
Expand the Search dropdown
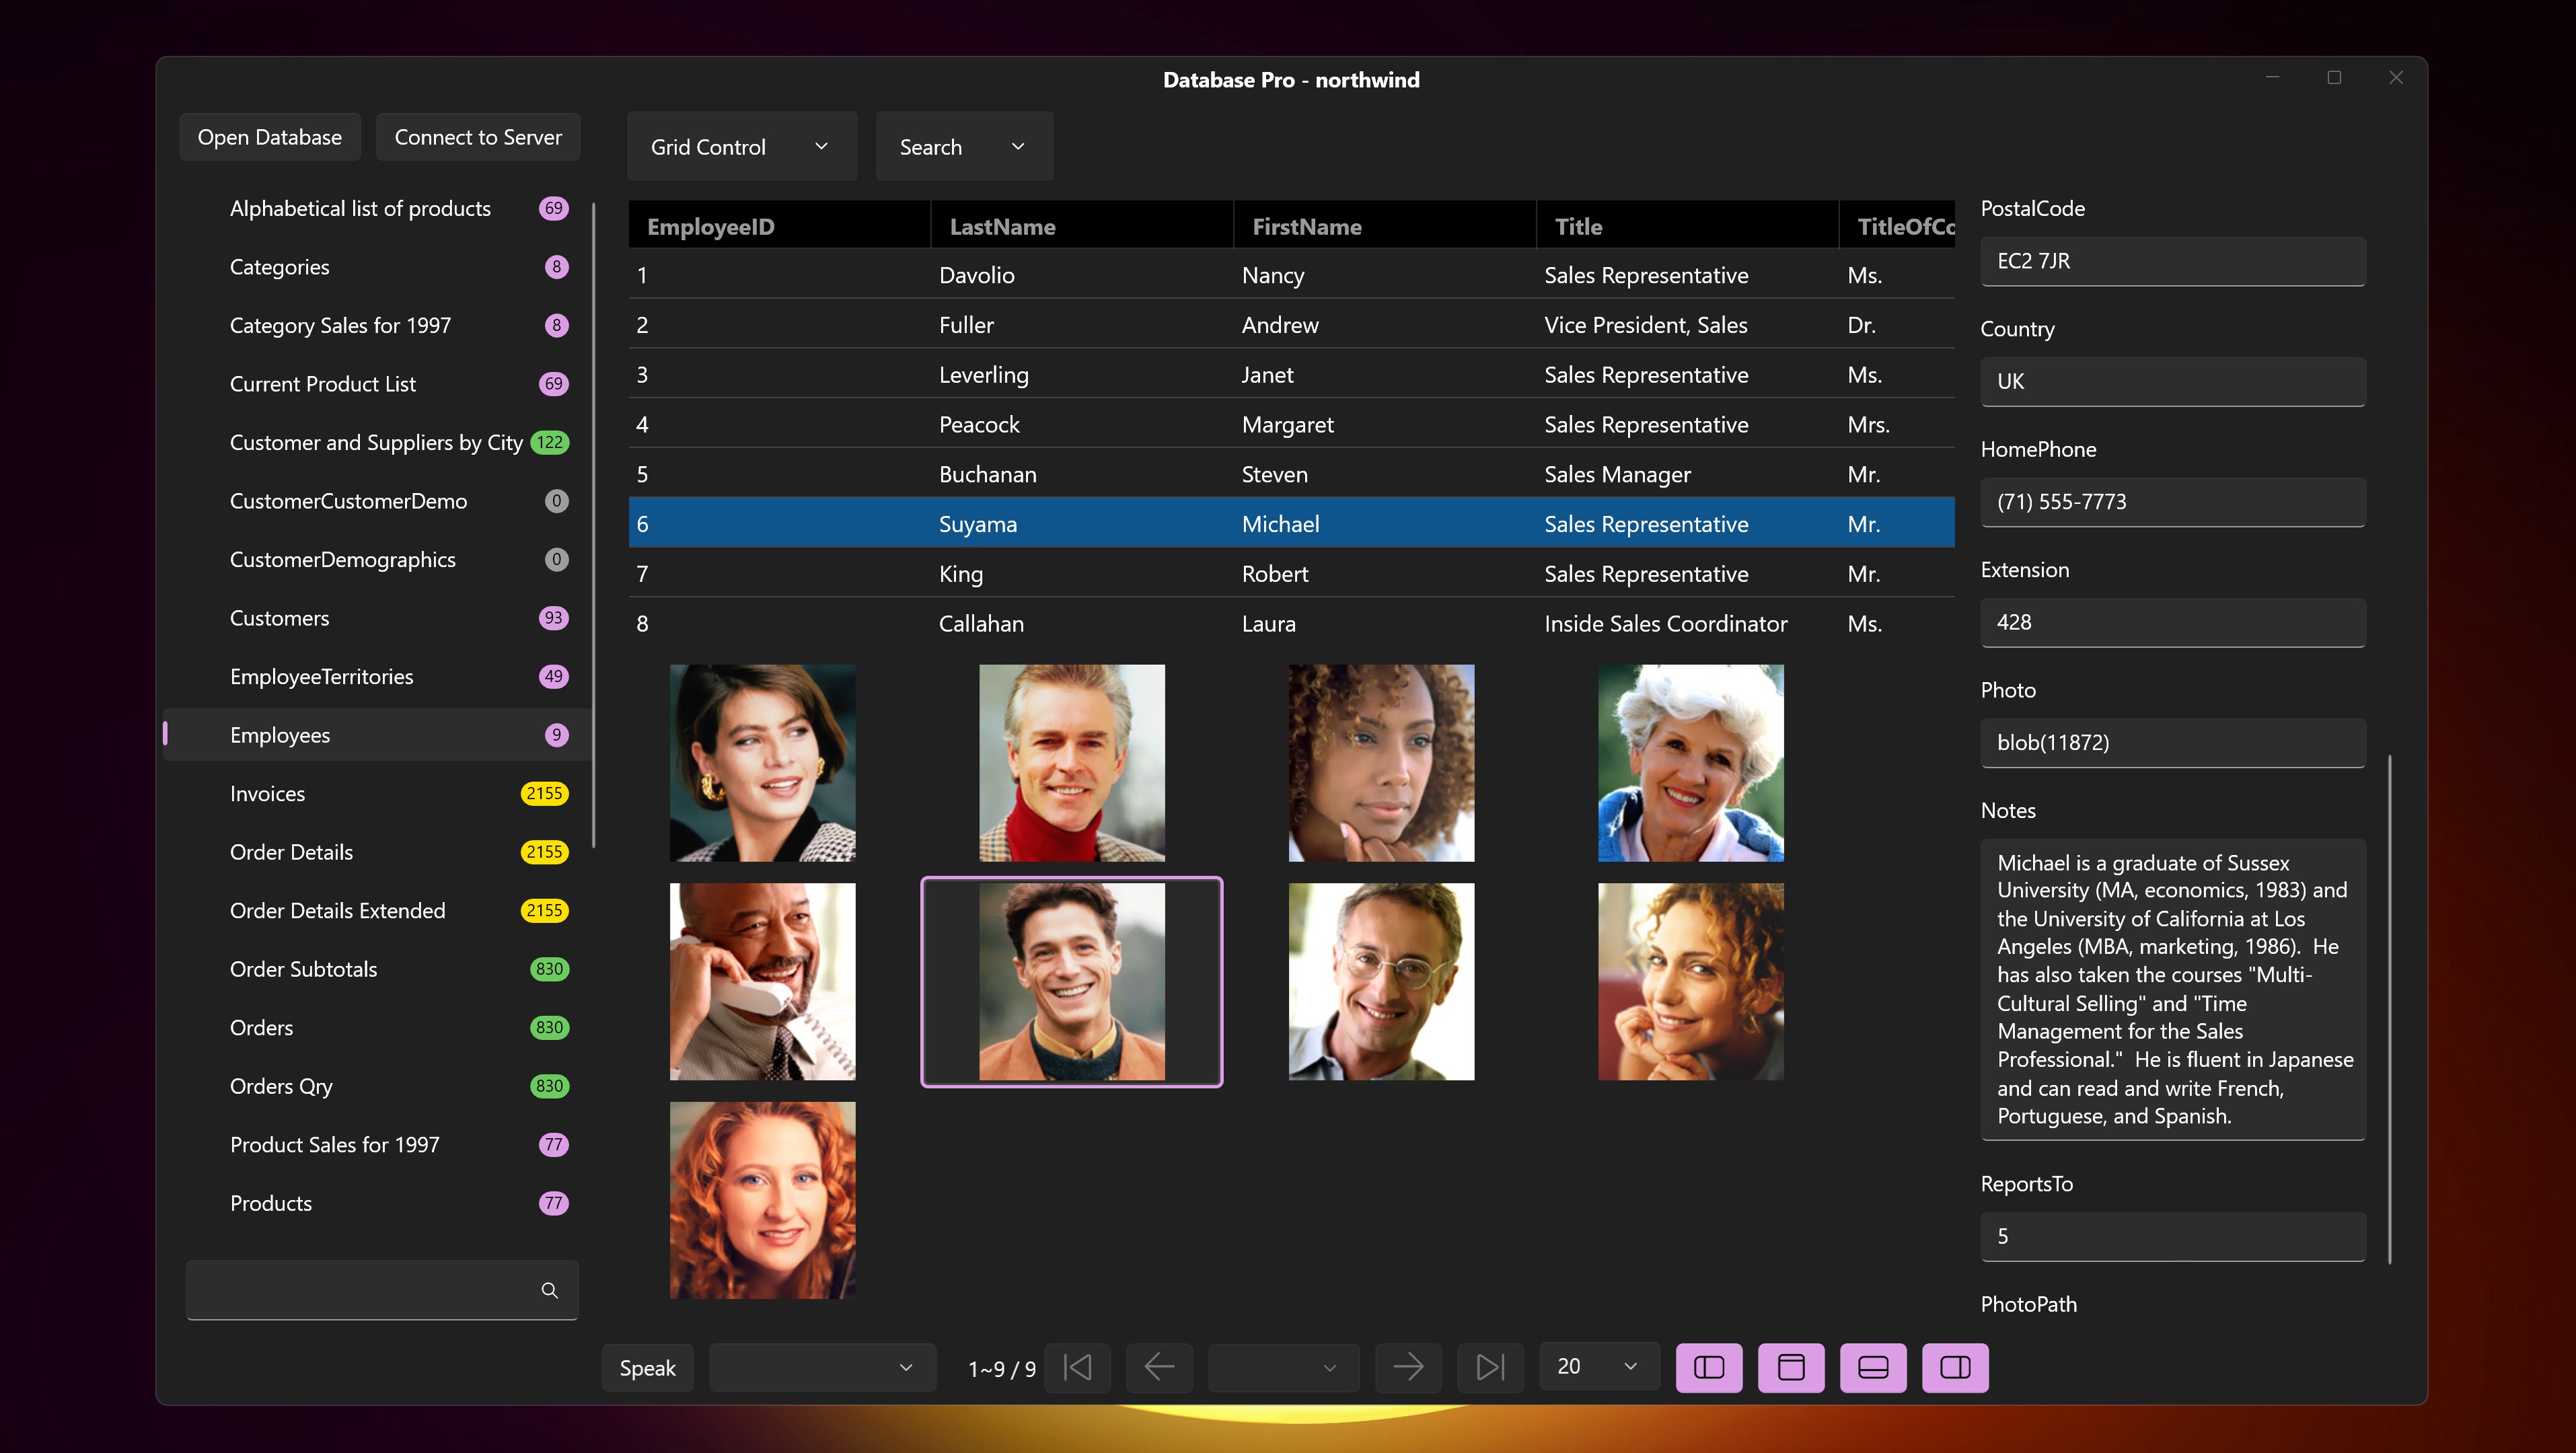tap(963, 147)
